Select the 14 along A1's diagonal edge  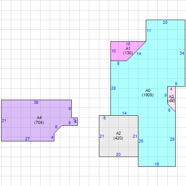[x=139, y=54]
